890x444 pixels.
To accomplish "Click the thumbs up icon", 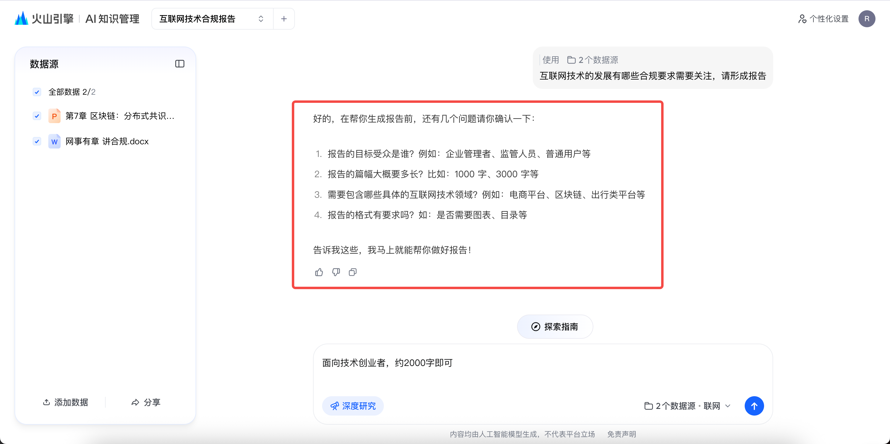I will point(319,273).
